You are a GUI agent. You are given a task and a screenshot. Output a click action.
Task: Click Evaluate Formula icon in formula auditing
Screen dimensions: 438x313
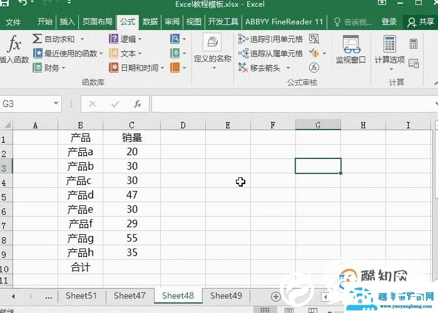[x=315, y=68]
